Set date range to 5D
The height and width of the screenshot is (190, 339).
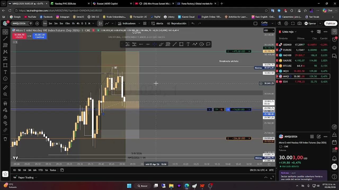coord(19,170)
